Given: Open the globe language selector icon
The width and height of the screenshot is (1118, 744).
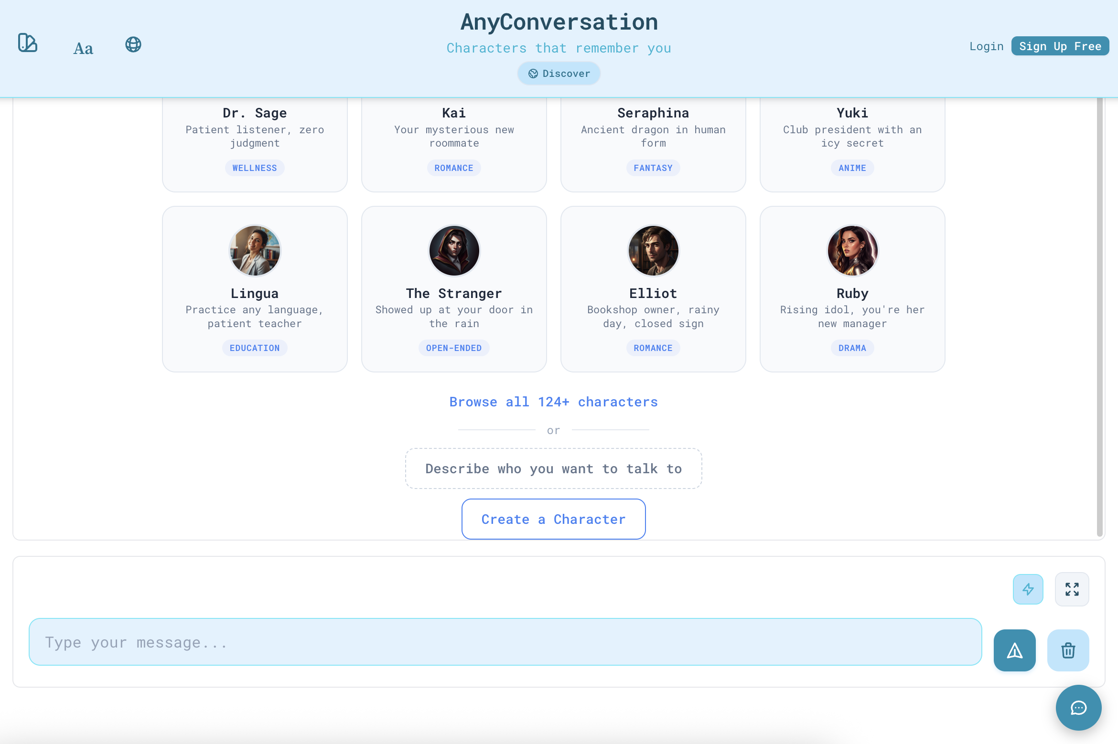Looking at the screenshot, I should [x=133, y=44].
